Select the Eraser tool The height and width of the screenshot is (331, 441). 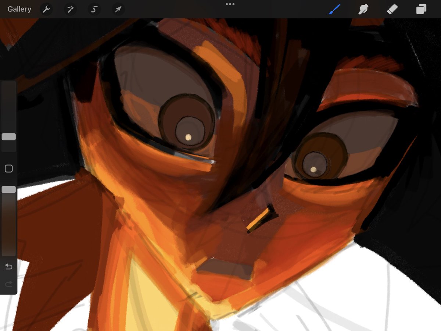tap(392, 9)
